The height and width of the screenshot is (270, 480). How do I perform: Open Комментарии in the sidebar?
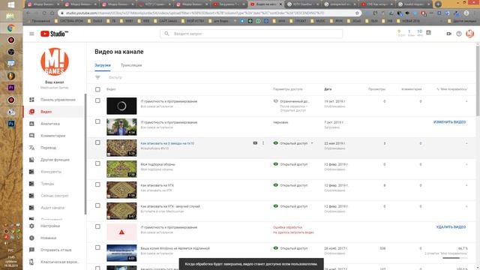point(54,136)
